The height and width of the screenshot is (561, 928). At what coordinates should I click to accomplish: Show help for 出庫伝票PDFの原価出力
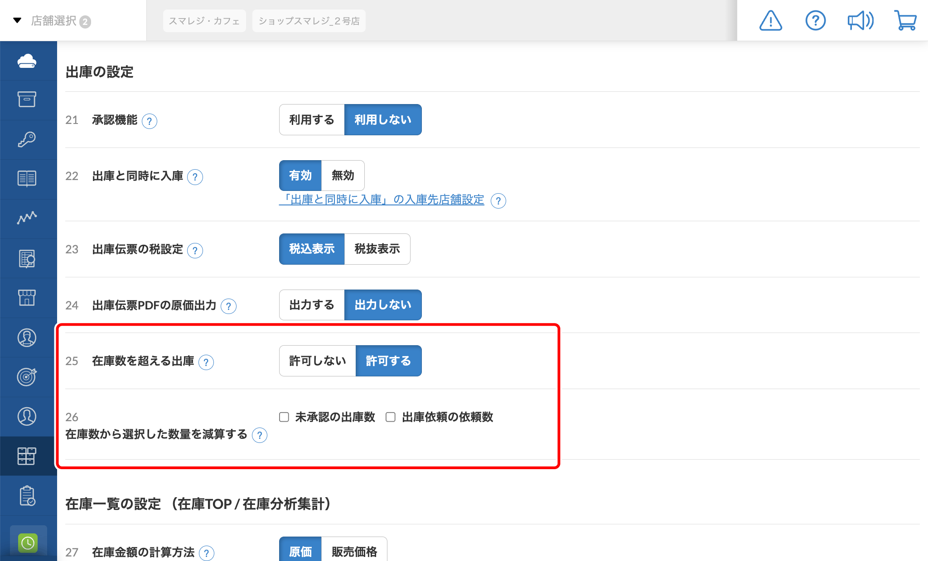click(x=228, y=306)
